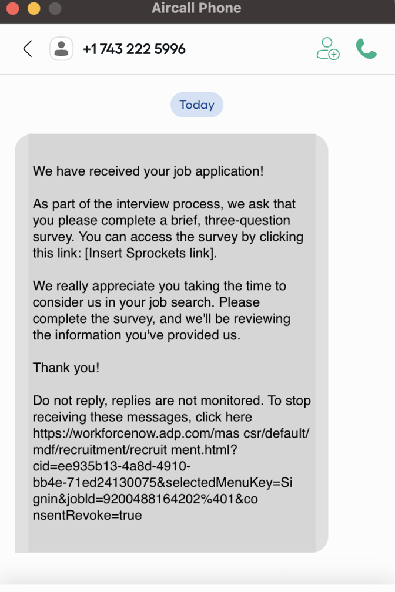Click the contact avatar icon

point(61,49)
